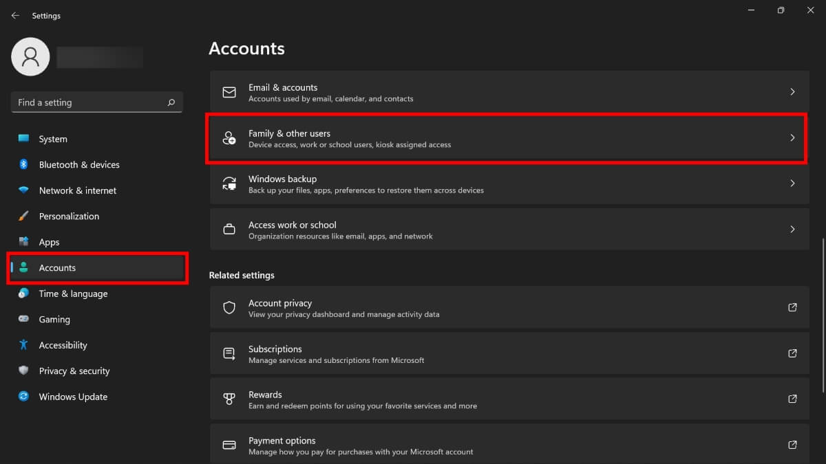Click the Personalization paintbrush icon

pos(23,216)
